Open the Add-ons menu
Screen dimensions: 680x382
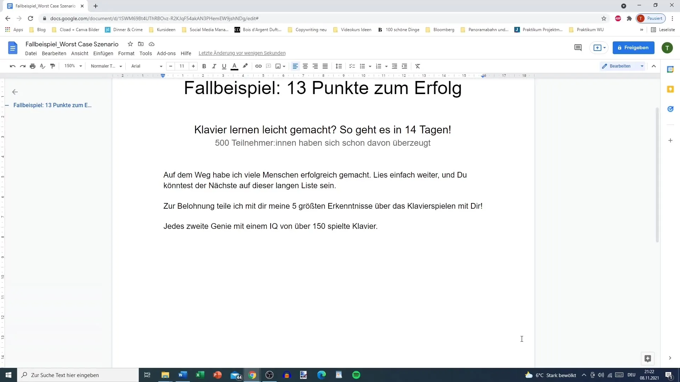coord(166,53)
